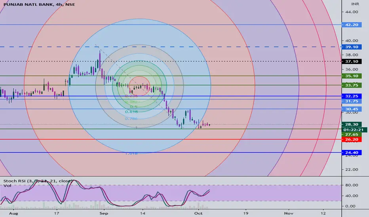The width and height of the screenshot is (369, 217).
Task: Click the 40.00 level on Stoch RSI scale
Action: tap(352, 196)
